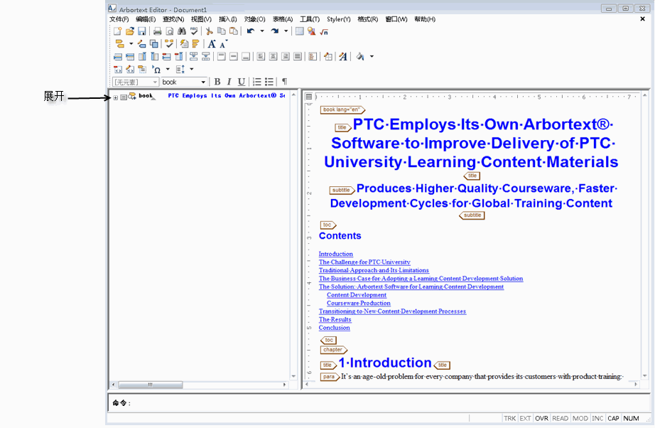The image size is (655, 428).
Task: Undo last action with the undo arrow icon
Action: click(251, 31)
